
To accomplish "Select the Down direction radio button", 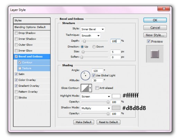I will (x=94, y=47).
